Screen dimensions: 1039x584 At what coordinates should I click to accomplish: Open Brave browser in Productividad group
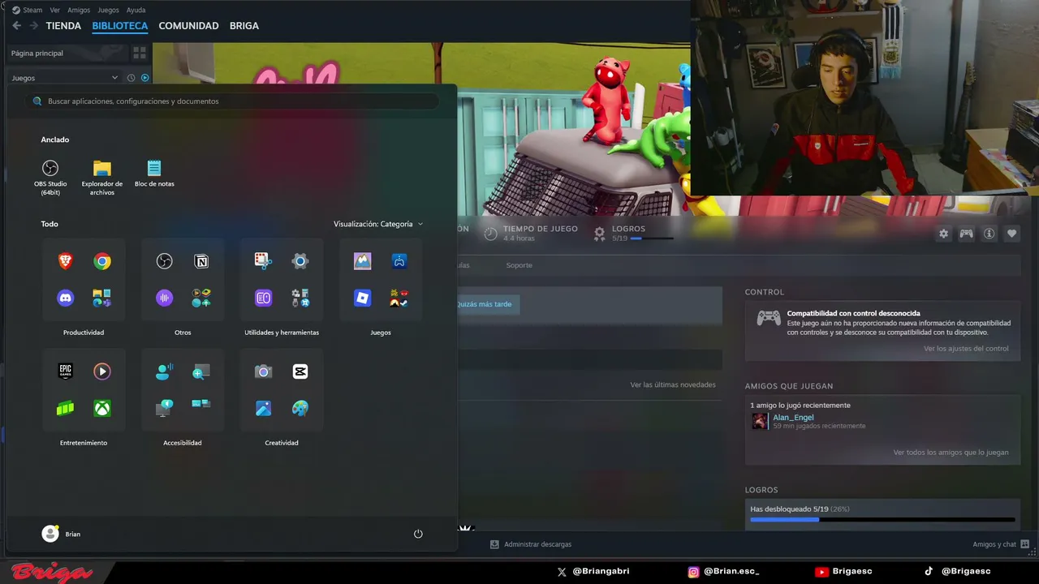pos(66,261)
